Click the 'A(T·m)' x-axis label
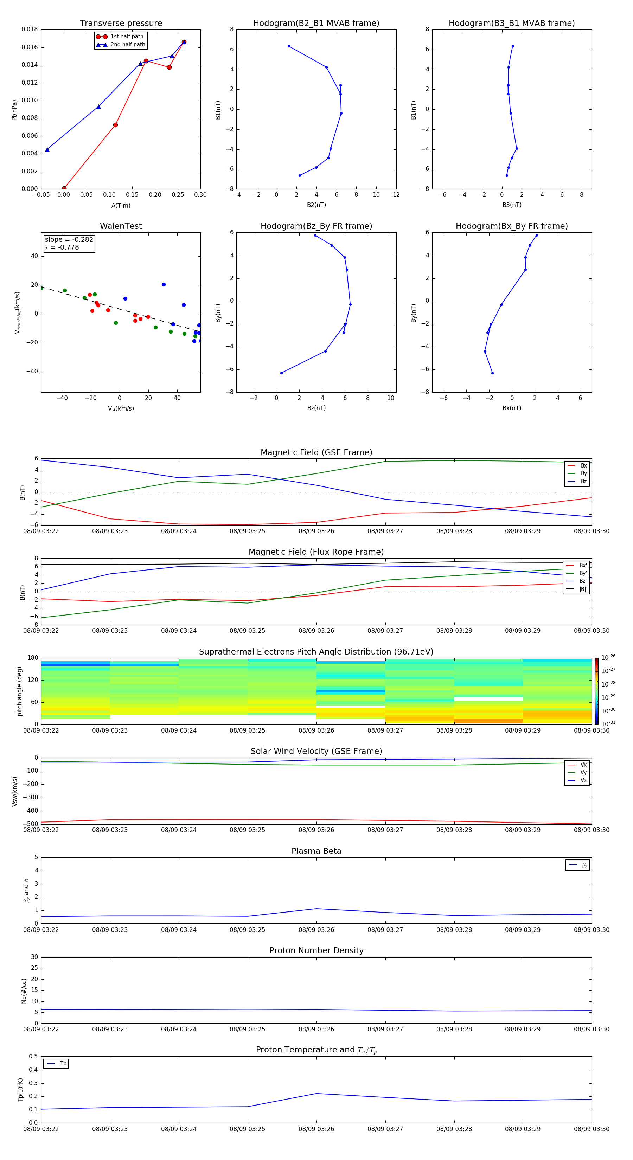This screenshot has height=1160, width=633. click(x=121, y=205)
